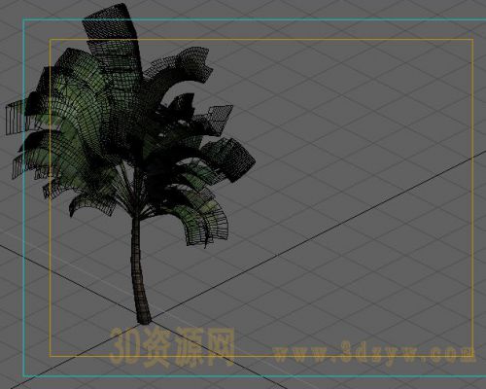
Task: Click the trunk base at the grid origin
Action: pos(145,319)
